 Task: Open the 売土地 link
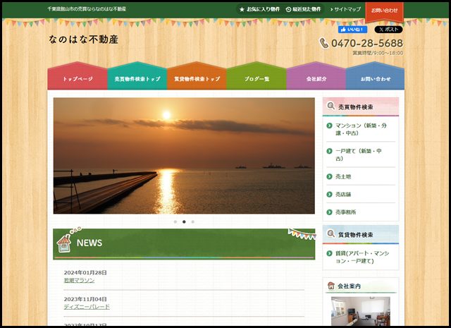tap(343, 176)
